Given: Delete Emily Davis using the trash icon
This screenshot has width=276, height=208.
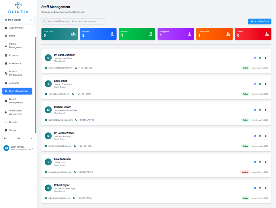Looking at the screenshot, I should coord(265,84).
